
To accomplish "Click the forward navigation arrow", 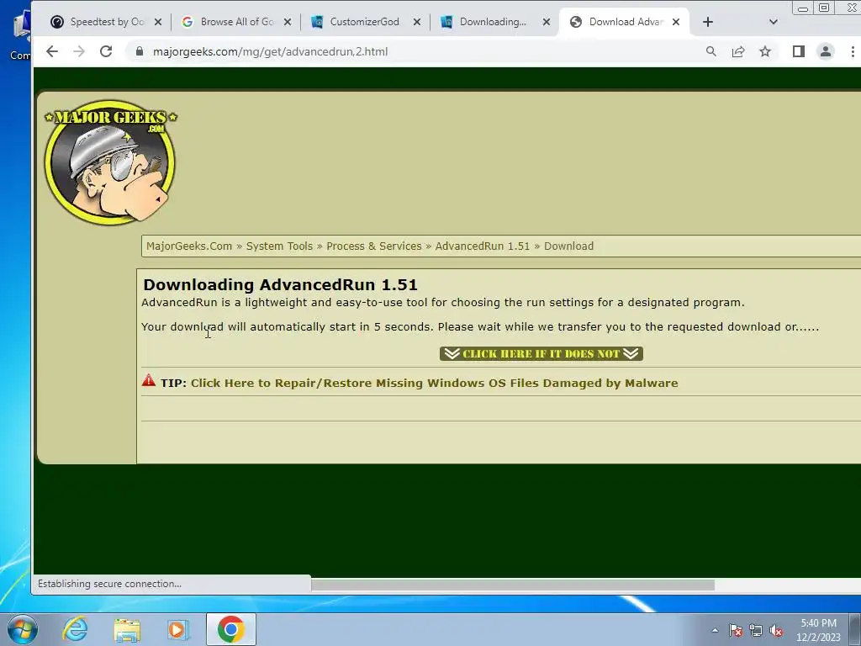I will [x=79, y=51].
